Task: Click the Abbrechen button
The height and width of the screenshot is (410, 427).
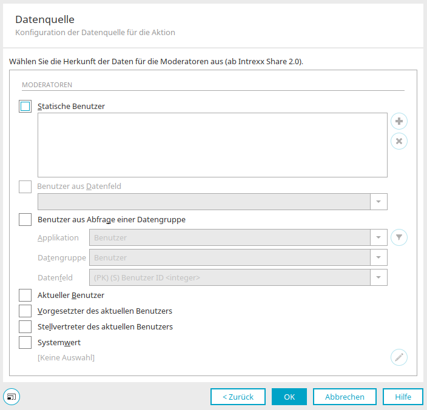Action: [x=345, y=397]
